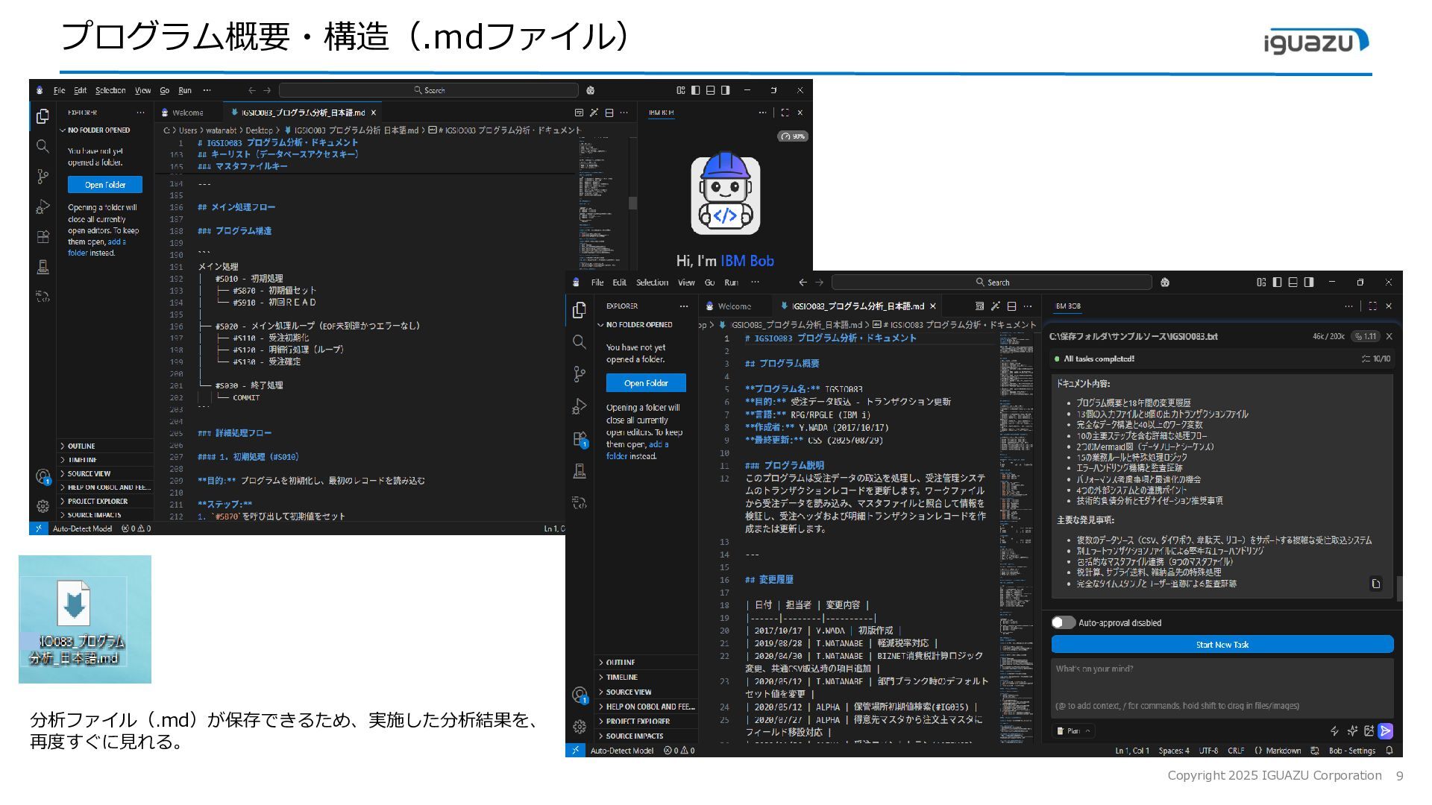Open Explorer view in the background window activity bar
Screen dimensions: 1432x805
(x=43, y=116)
